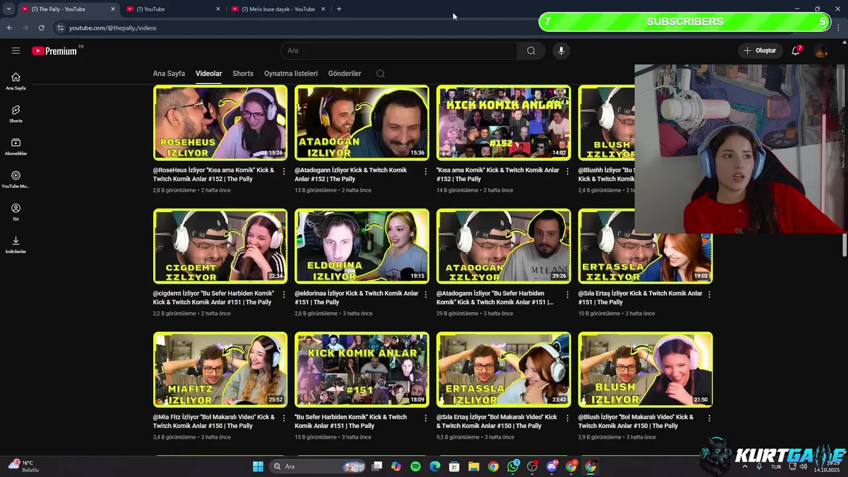Viewport: 848px width, 477px height.
Task: Open the browser tab search dropdown
Action: 9,9
